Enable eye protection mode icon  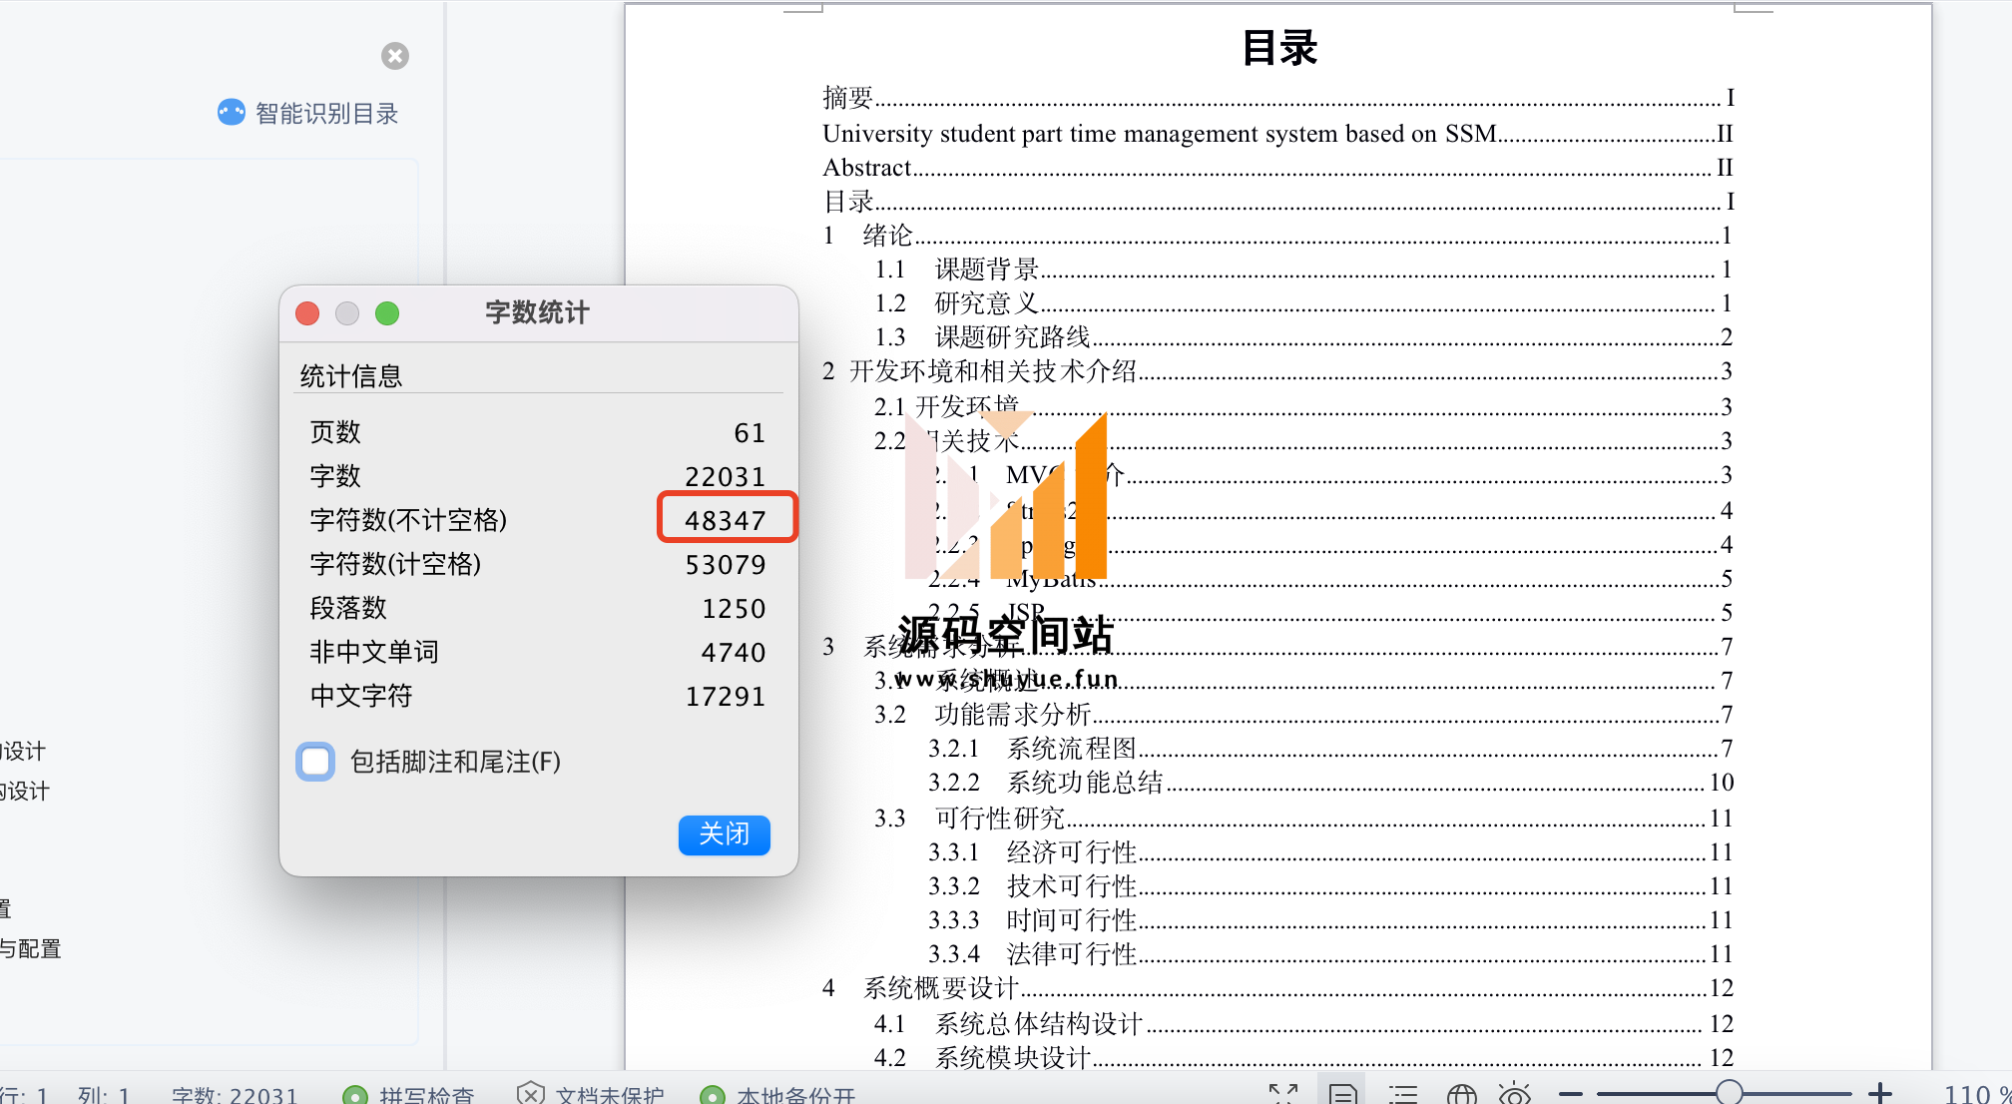[1514, 1094]
